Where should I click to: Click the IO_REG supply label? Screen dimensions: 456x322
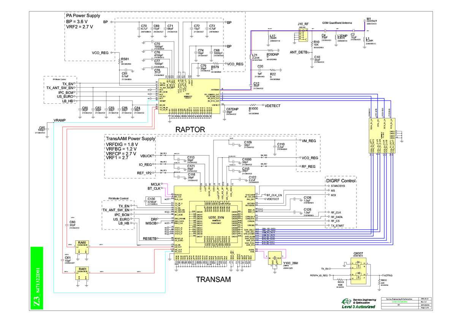tap(146, 164)
